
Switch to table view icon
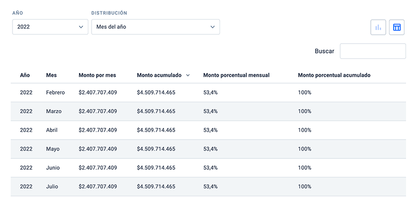pos(397,28)
